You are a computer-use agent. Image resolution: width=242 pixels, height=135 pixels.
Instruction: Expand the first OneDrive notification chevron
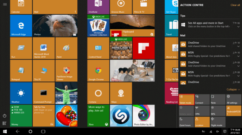pos(238,47)
